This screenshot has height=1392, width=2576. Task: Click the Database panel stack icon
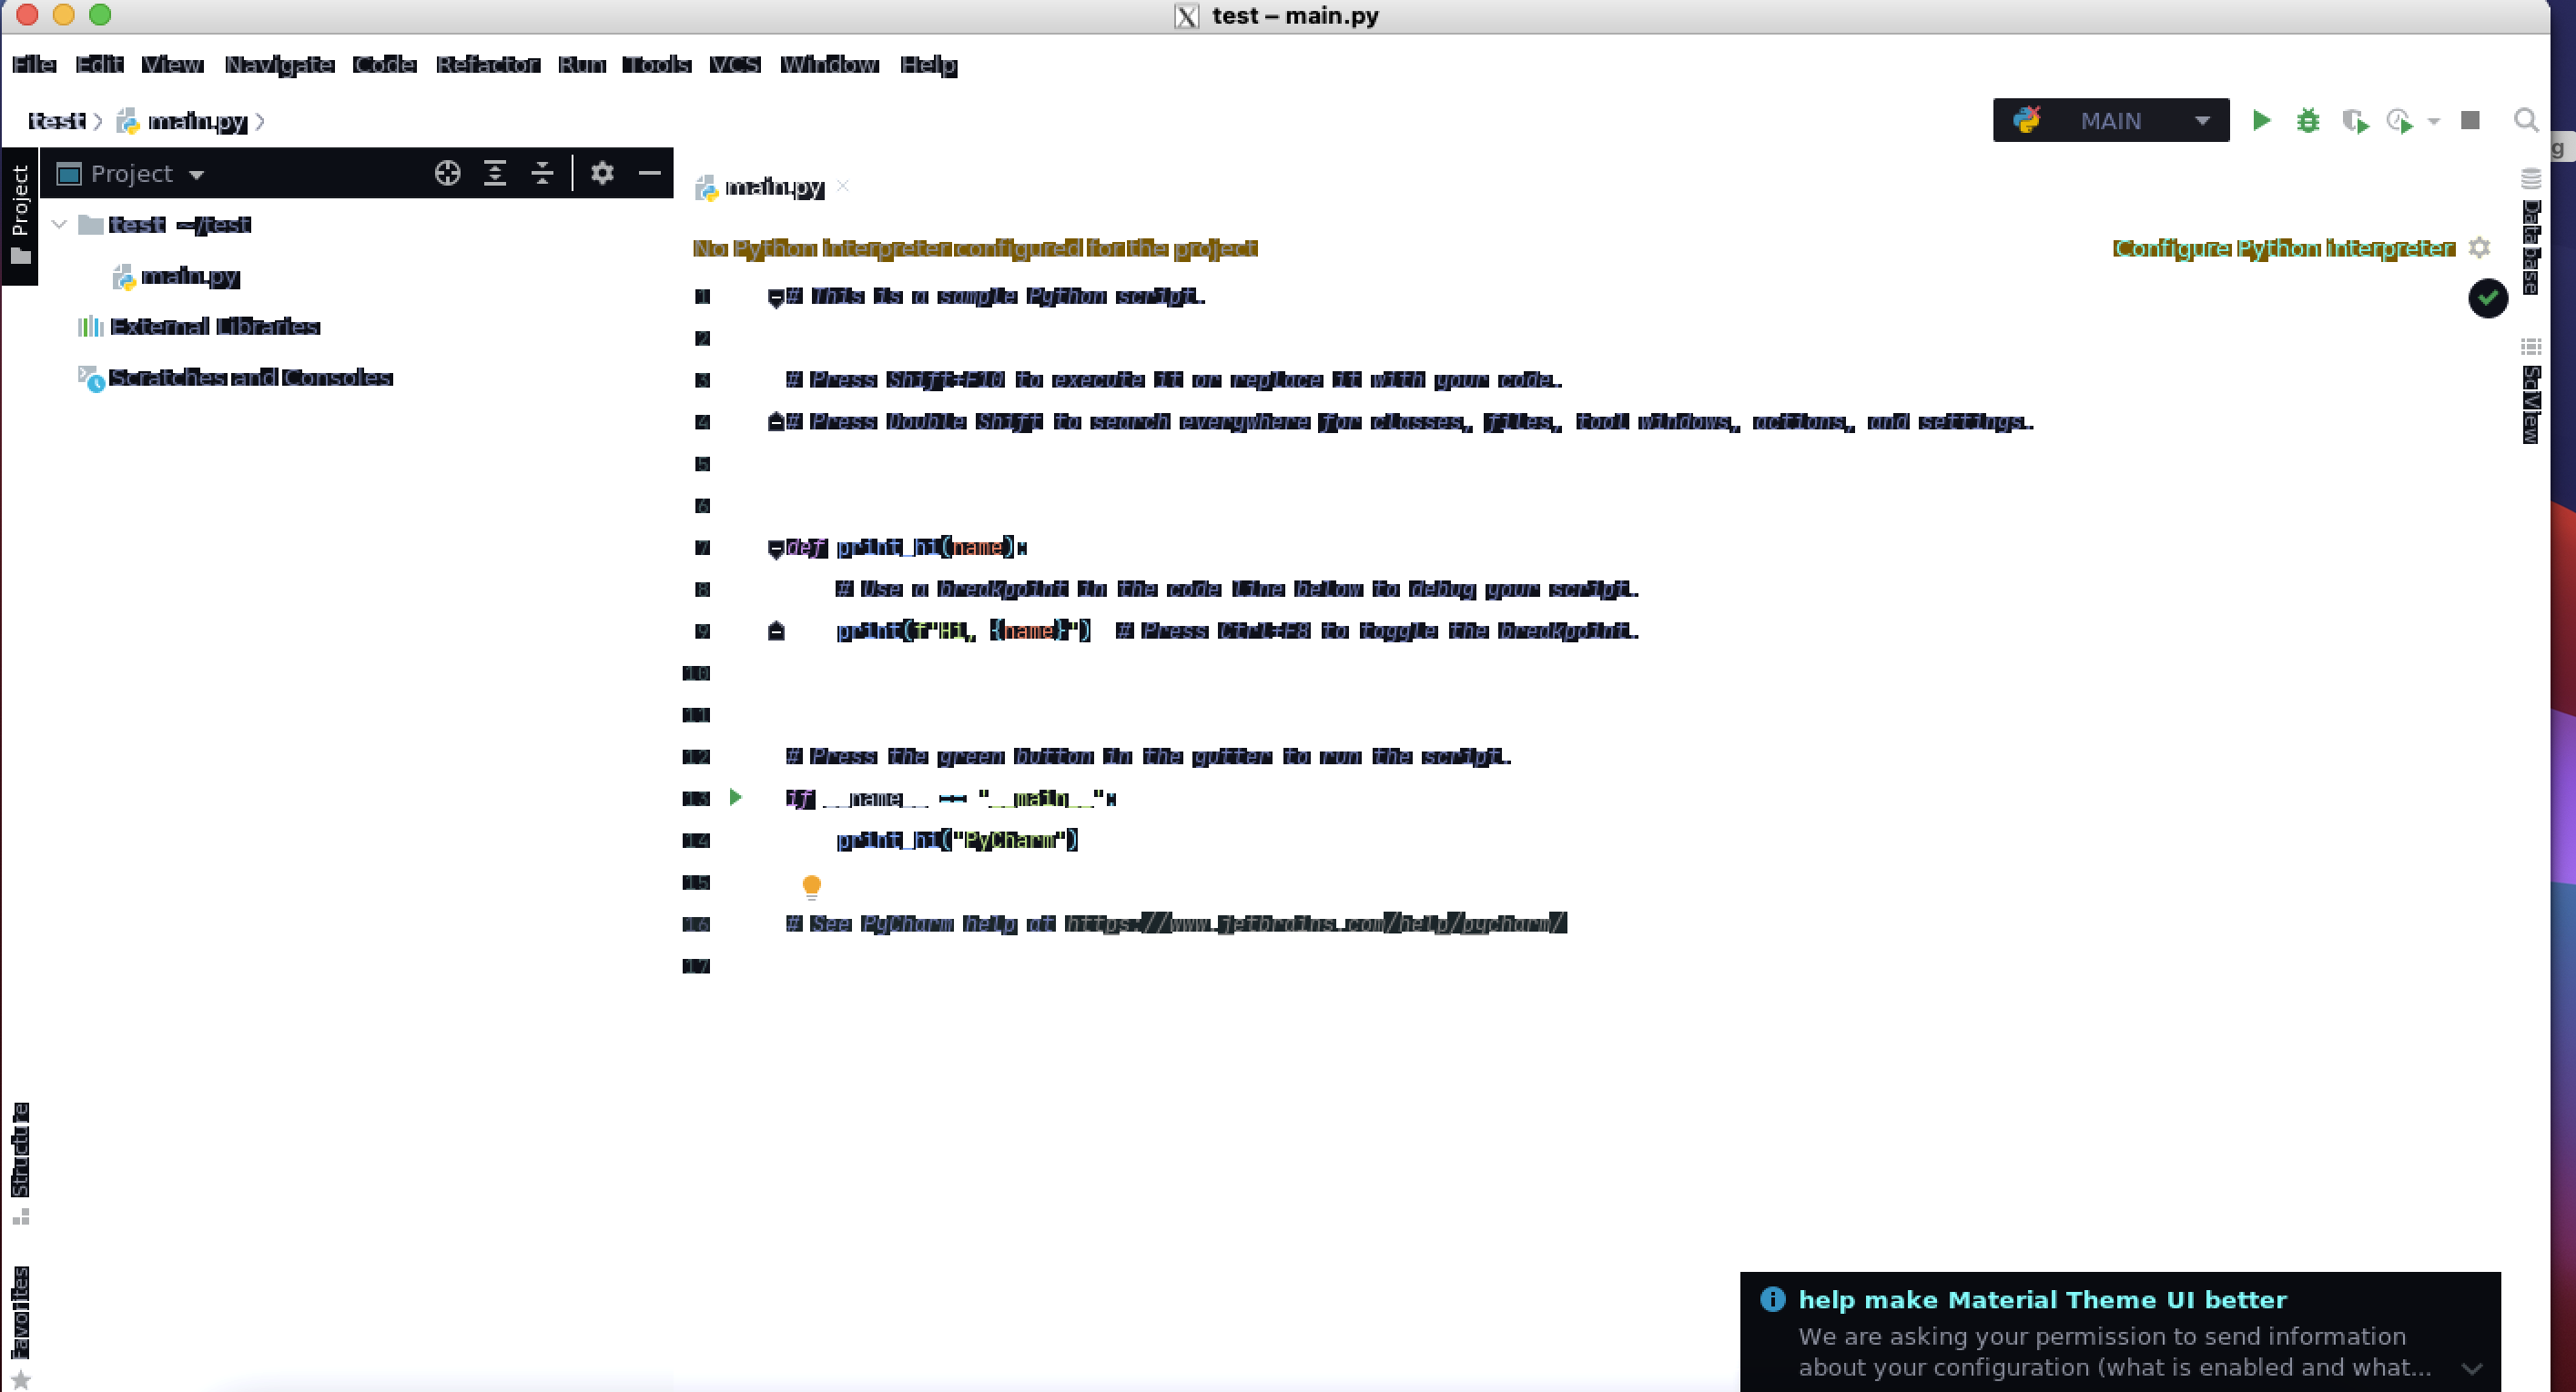(x=2531, y=179)
